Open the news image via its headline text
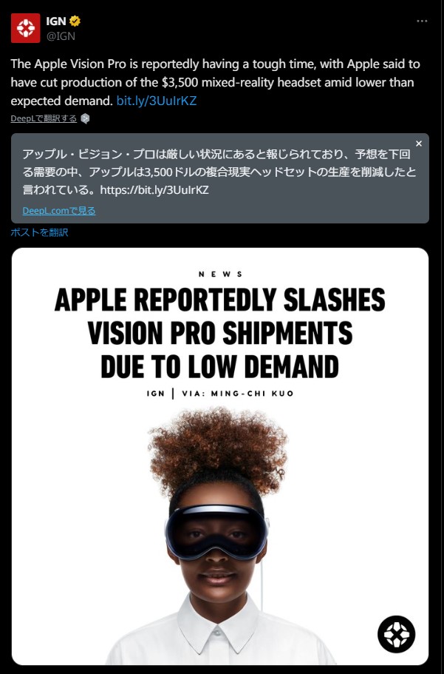 [x=220, y=333]
